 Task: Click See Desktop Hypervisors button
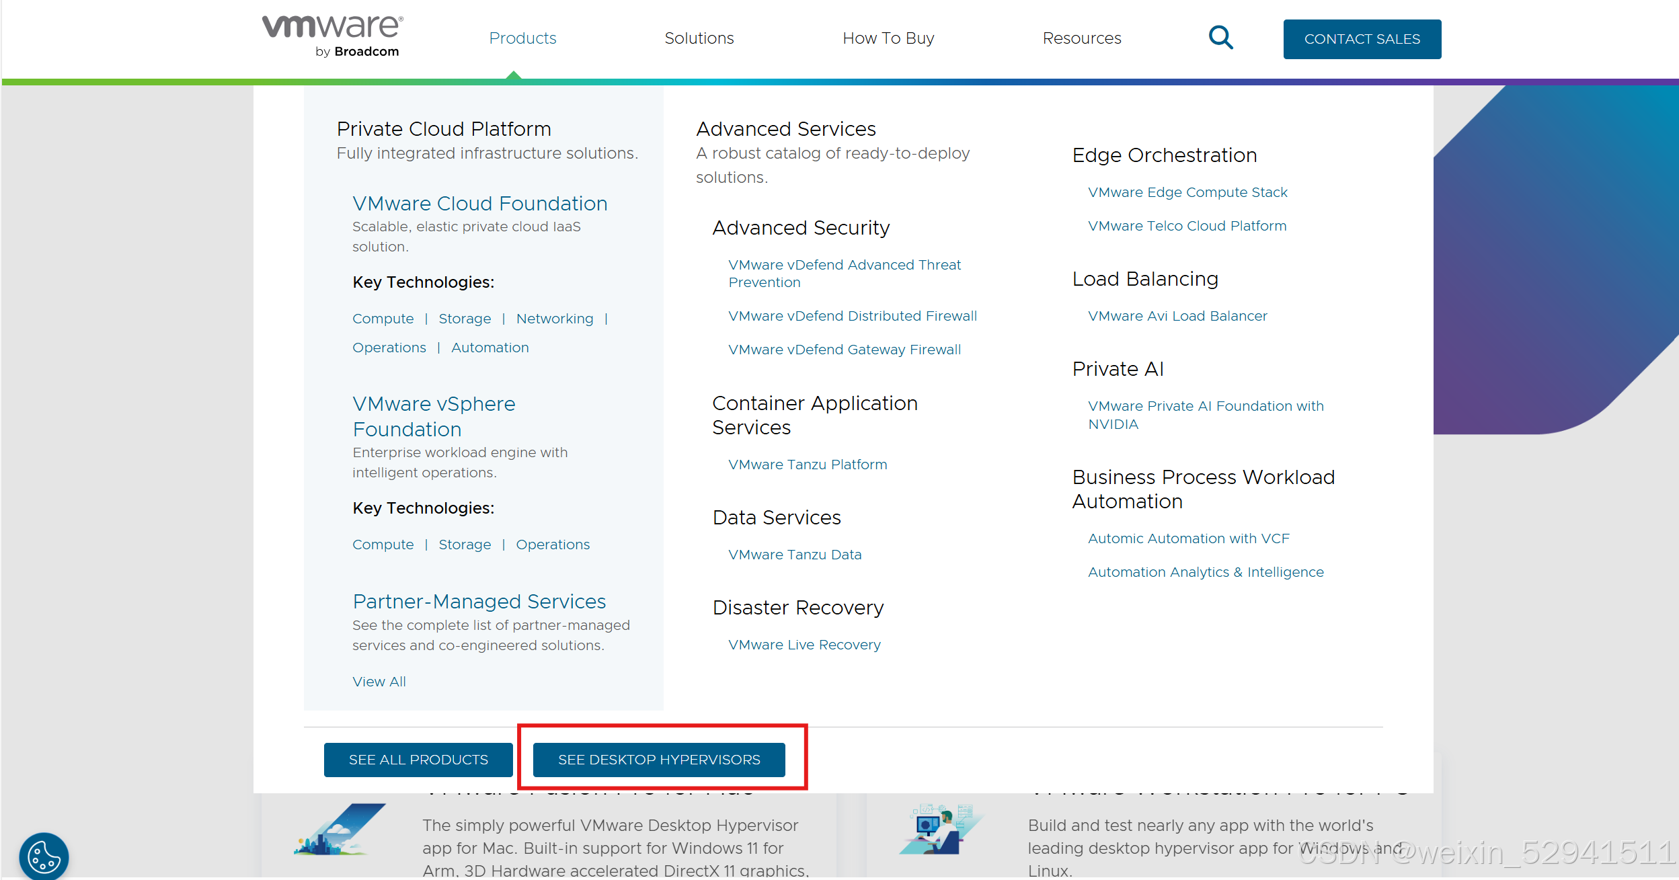pos(659,760)
